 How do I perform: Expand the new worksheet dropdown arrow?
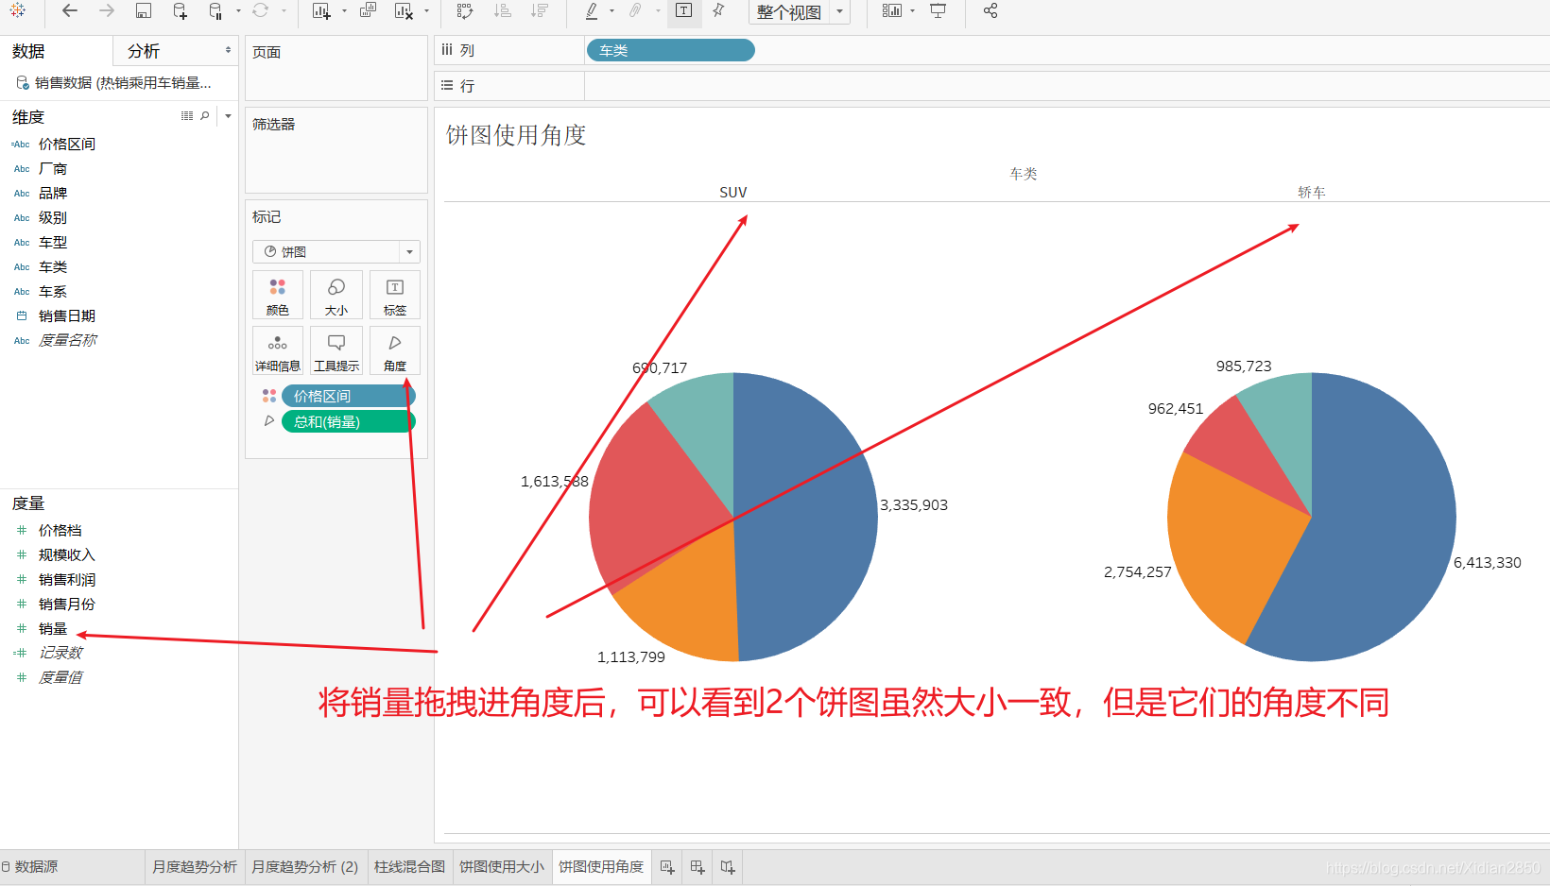coord(344,10)
